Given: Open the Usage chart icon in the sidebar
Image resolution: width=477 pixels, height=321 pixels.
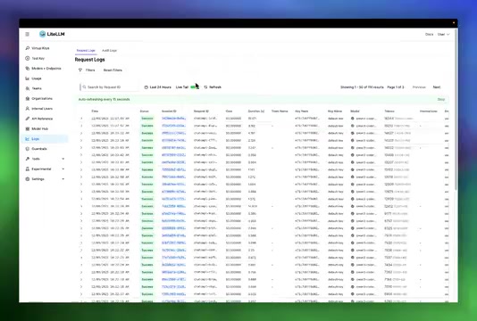Looking at the screenshot, I should [28, 78].
